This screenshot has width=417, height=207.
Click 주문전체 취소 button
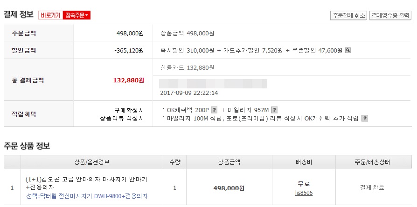click(x=348, y=15)
